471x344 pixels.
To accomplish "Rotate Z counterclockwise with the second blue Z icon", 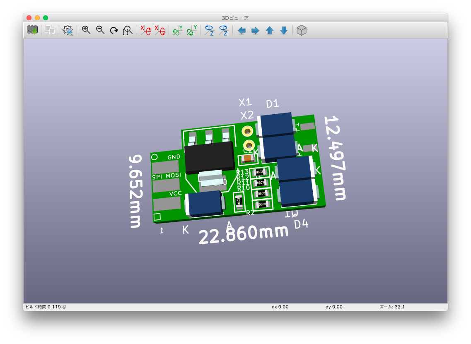I will [x=223, y=30].
